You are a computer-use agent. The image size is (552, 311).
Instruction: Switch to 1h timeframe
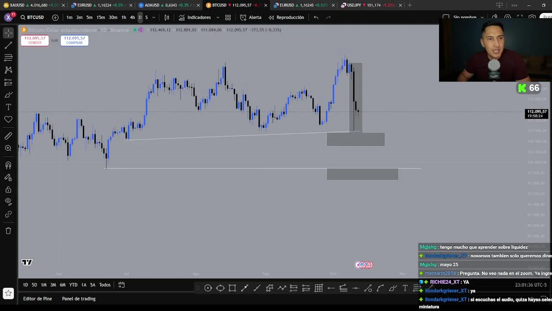pyautogui.click(x=124, y=17)
